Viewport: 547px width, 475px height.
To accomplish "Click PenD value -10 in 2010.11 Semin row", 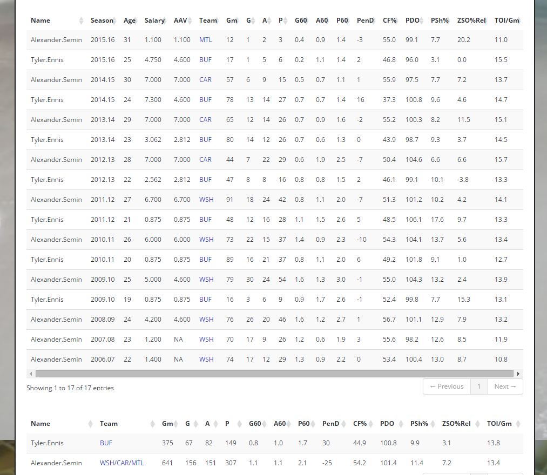I will 361,240.
